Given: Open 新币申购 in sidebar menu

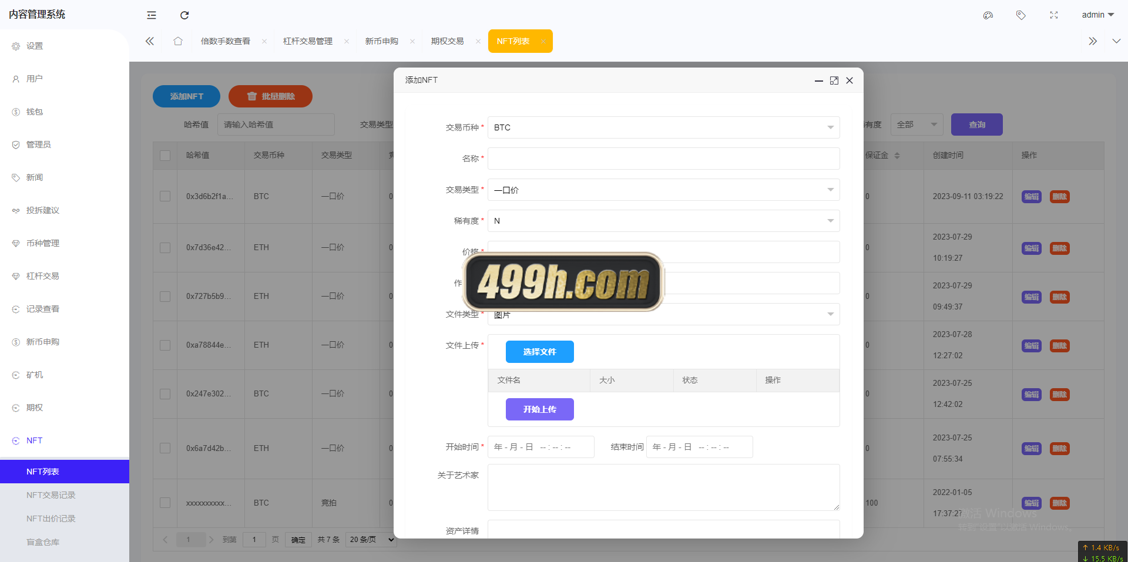Looking at the screenshot, I should [65, 342].
